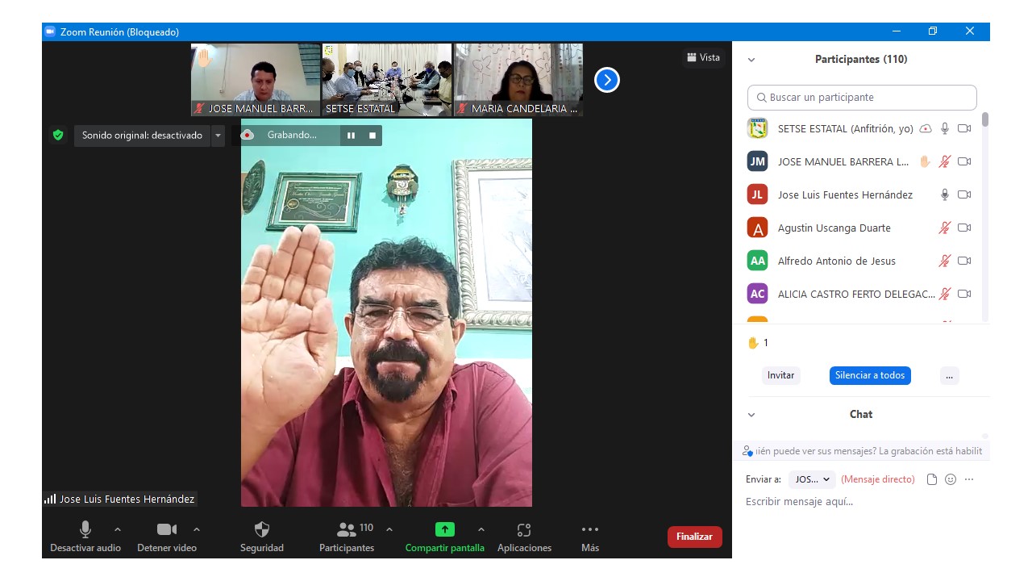Open the Enviar a recipient dropdown
This screenshot has height=581, width=1032.
click(812, 479)
